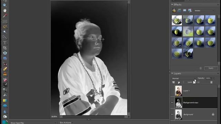Show Layer Styles in Effects panel
This screenshot has width=221, height=124.
point(179,10)
